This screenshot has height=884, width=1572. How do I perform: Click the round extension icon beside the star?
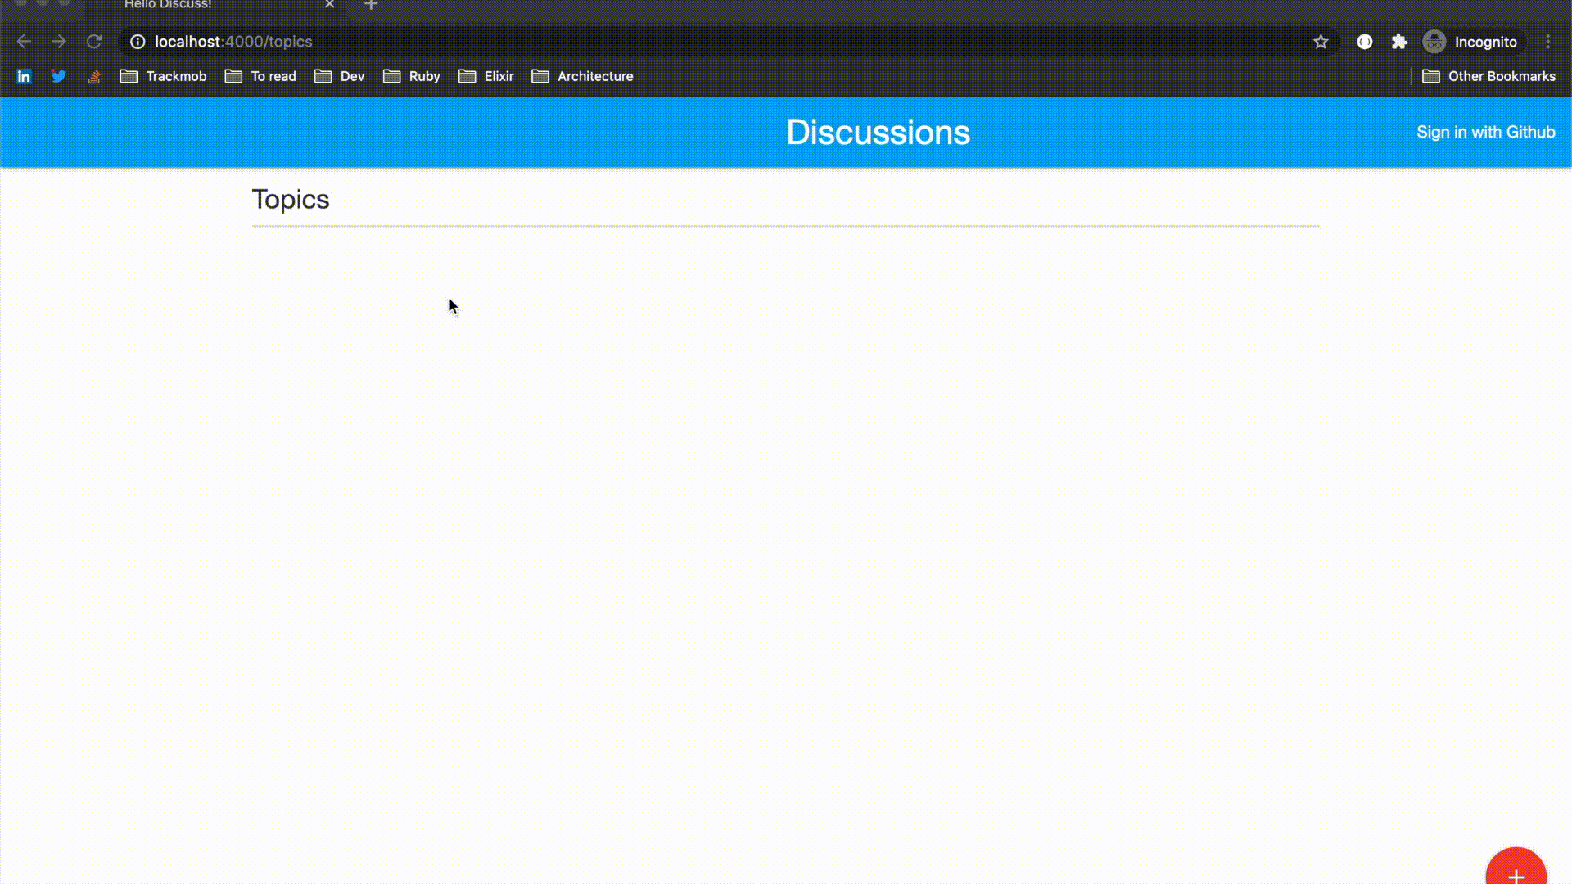1364,42
